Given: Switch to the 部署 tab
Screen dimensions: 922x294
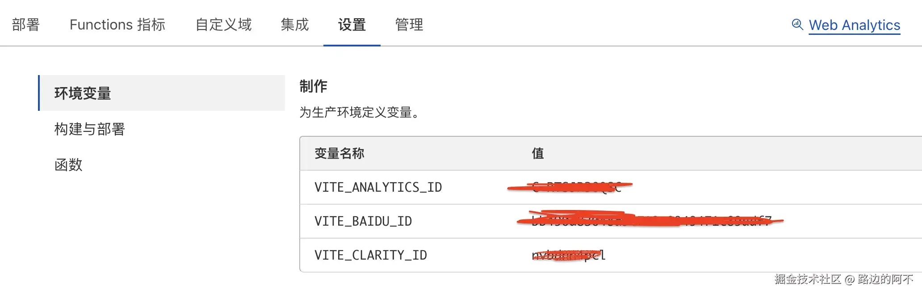Looking at the screenshot, I should tap(26, 25).
